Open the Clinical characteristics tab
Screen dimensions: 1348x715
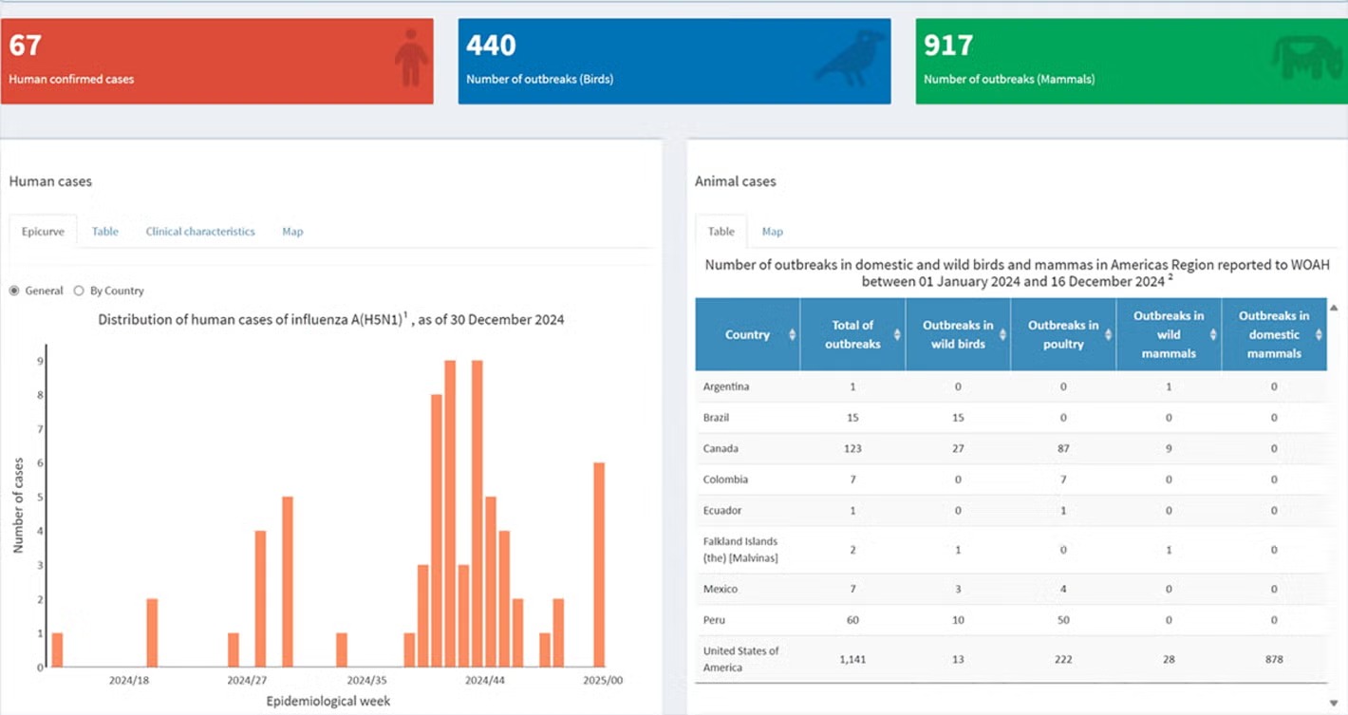point(200,232)
